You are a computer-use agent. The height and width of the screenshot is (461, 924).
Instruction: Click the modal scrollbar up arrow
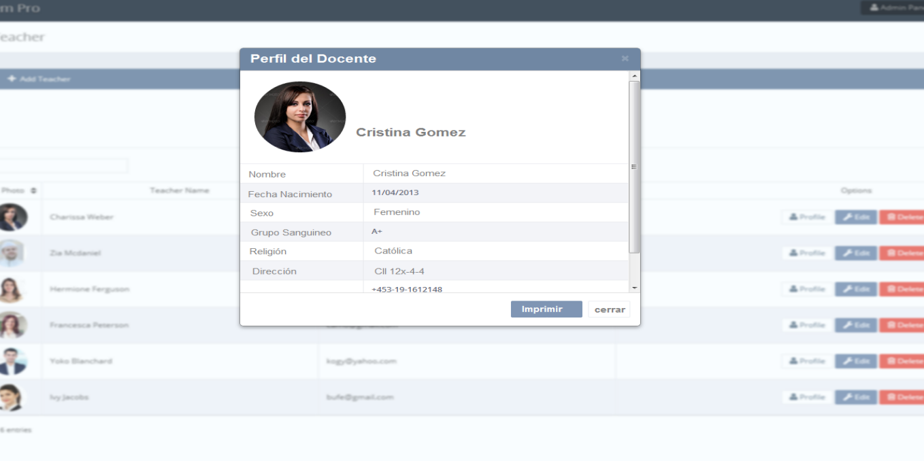click(x=634, y=76)
